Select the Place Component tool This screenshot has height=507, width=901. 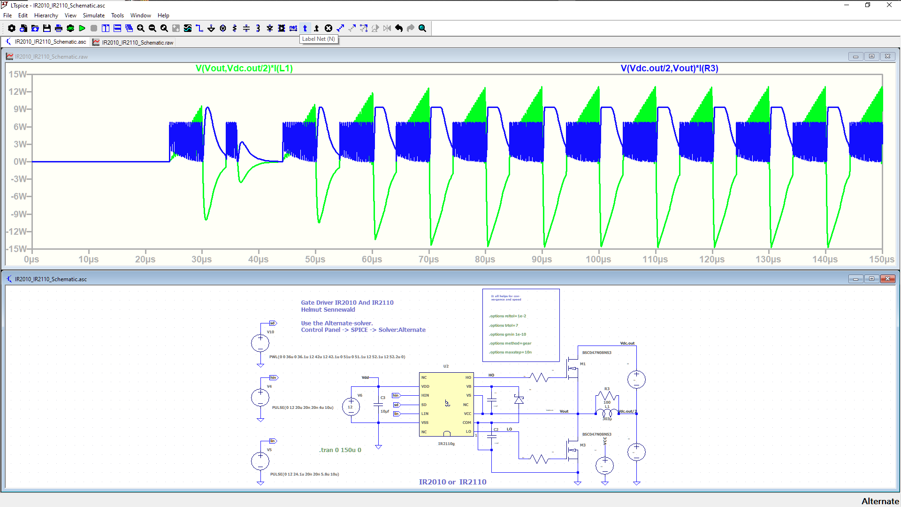pos(282,28)
